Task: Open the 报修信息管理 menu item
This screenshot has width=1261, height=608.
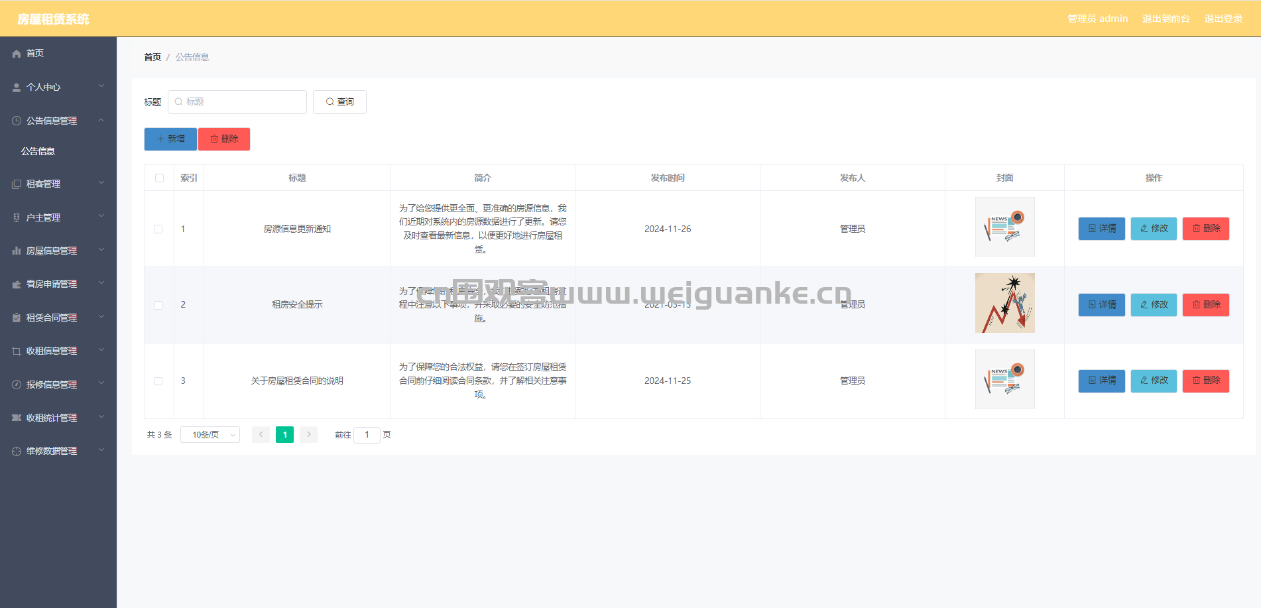Action: [x=58, y=385]
